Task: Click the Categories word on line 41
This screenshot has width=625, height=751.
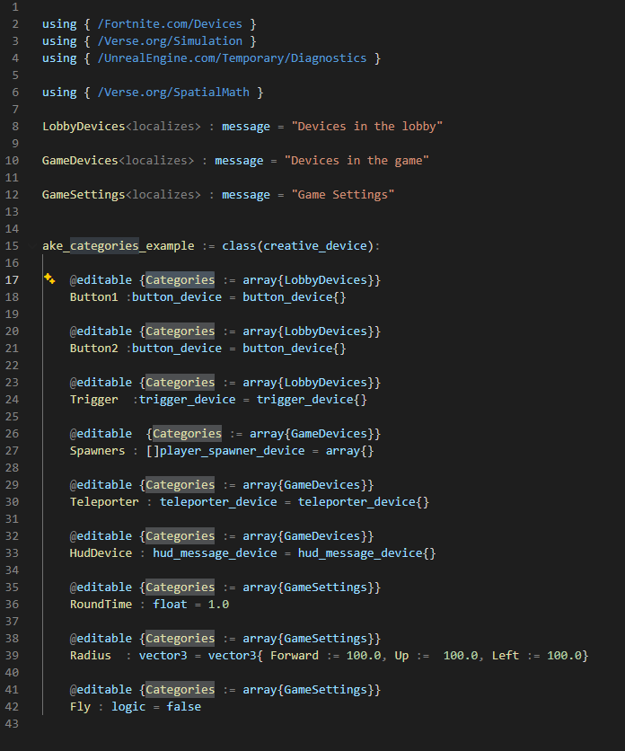Action: (180, 690)
